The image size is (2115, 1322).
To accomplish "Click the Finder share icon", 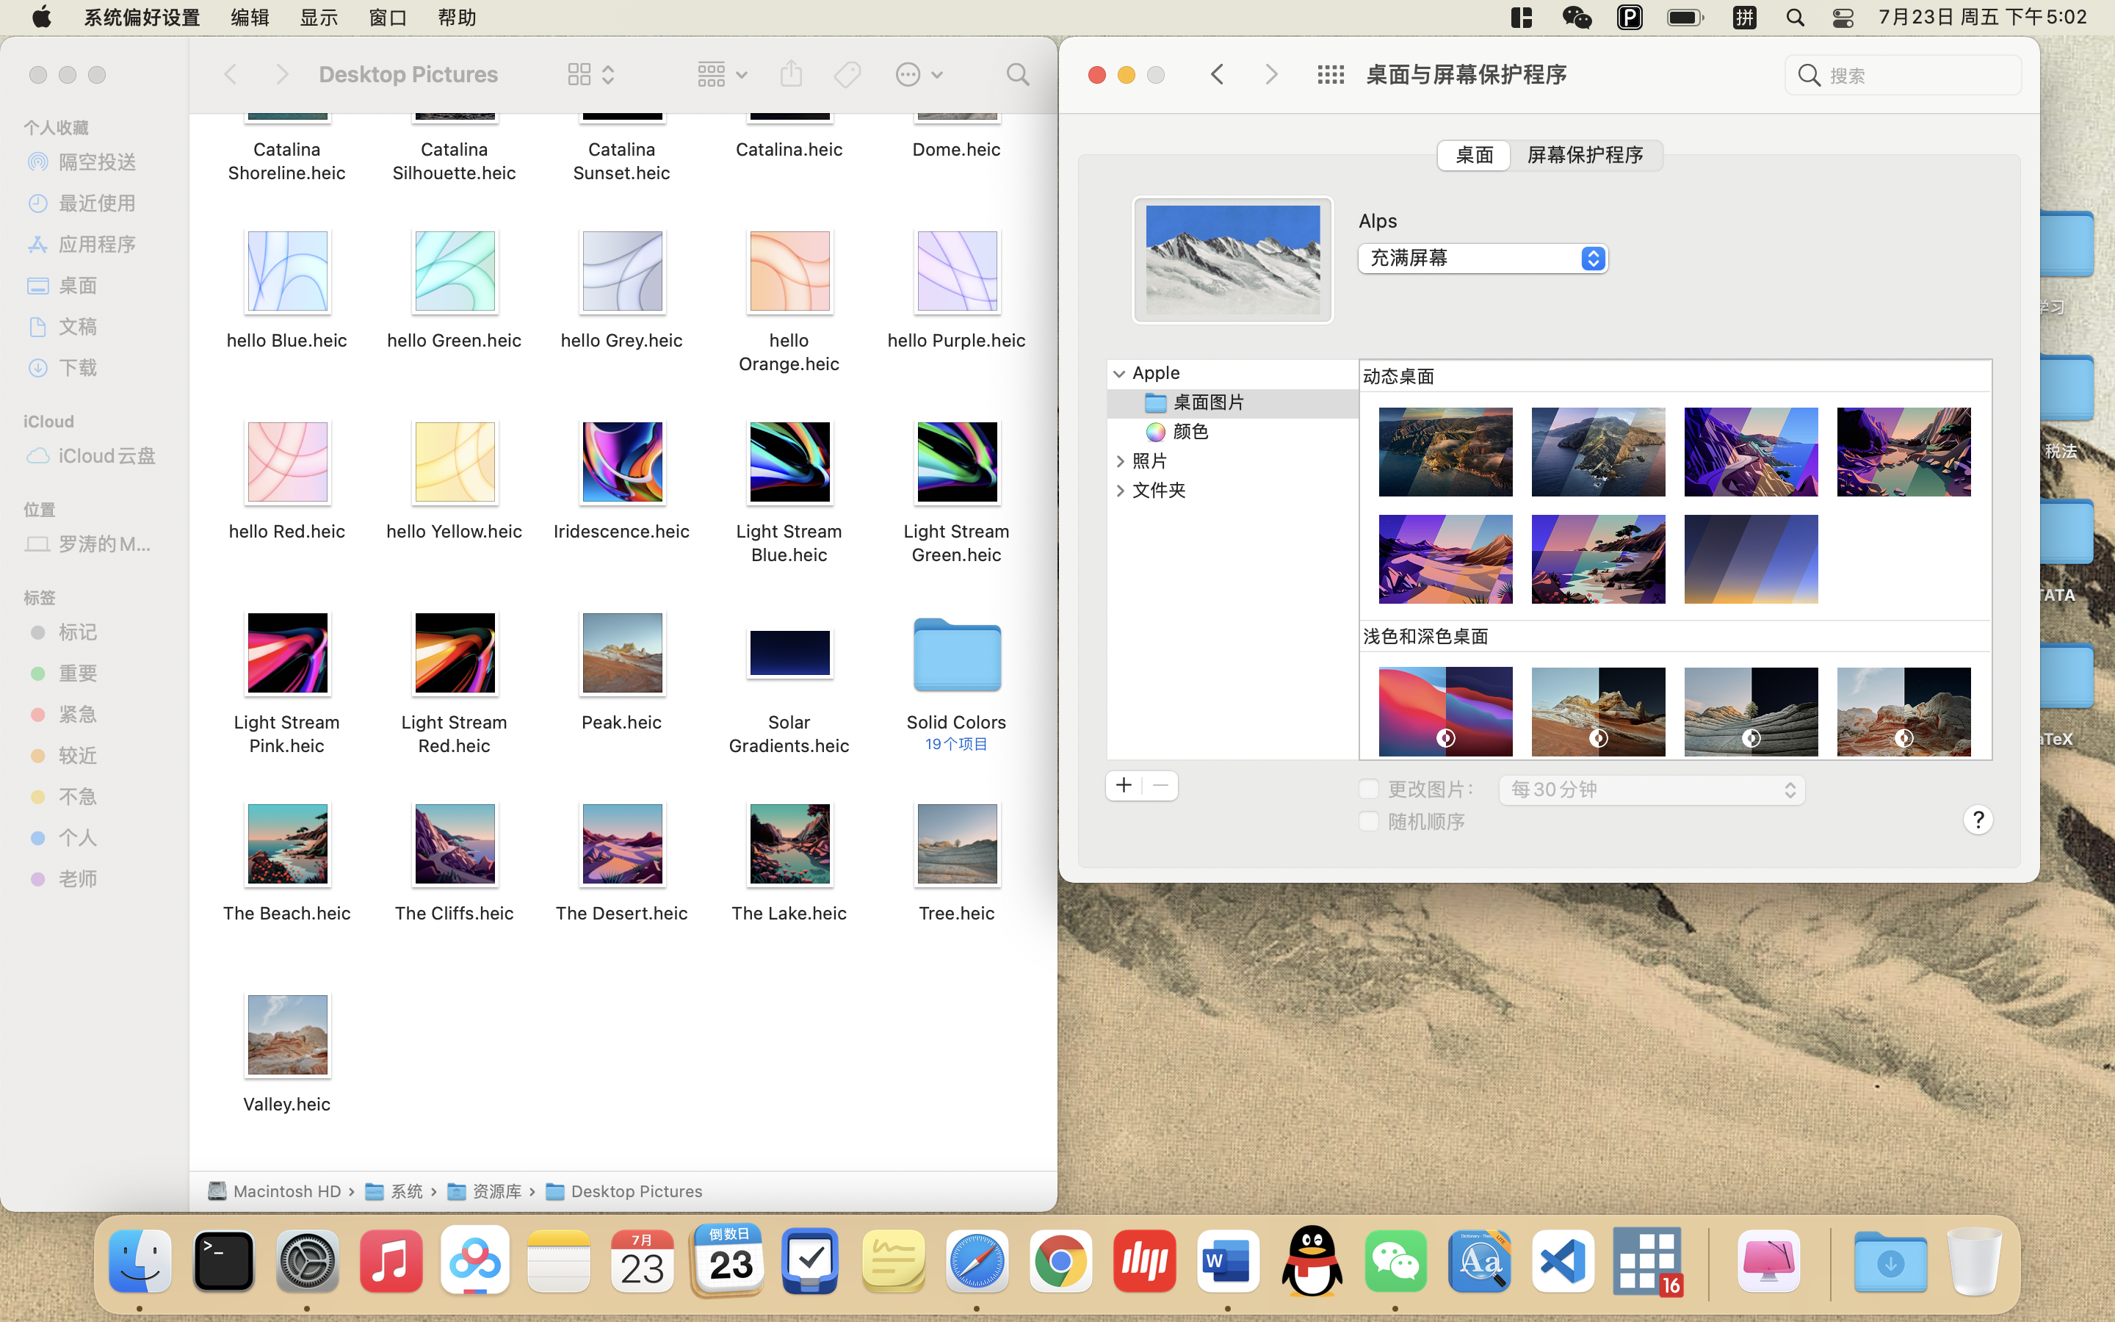I will click(791, 74).
